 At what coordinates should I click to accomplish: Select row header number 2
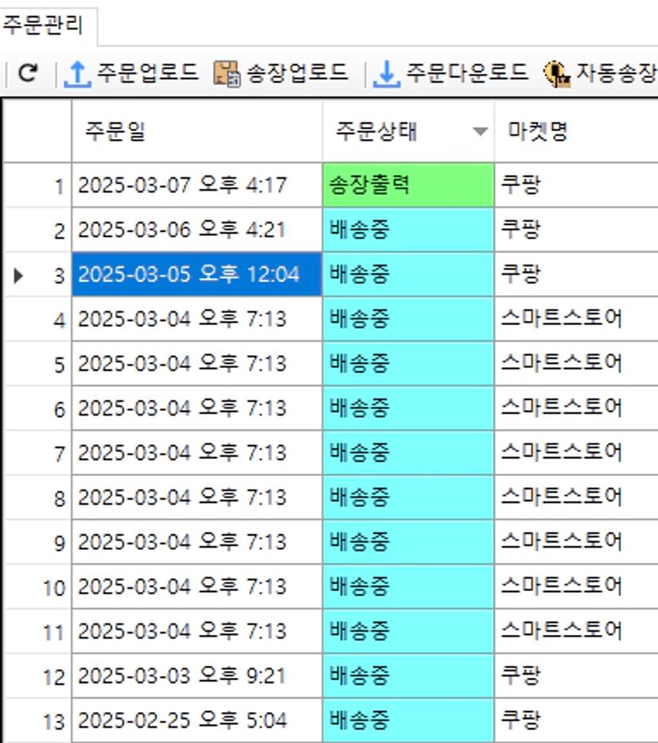click(x=38, y=230)
